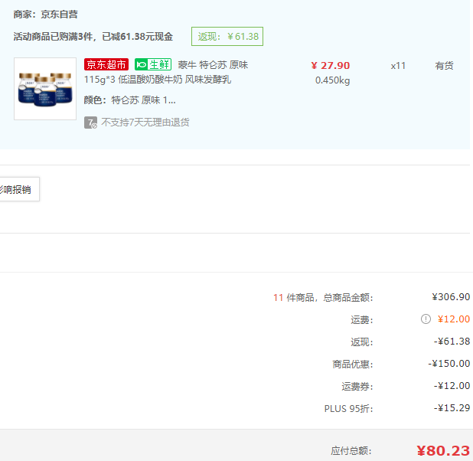Click the orange ¥12.00 shipping fee

coord(454,319)
